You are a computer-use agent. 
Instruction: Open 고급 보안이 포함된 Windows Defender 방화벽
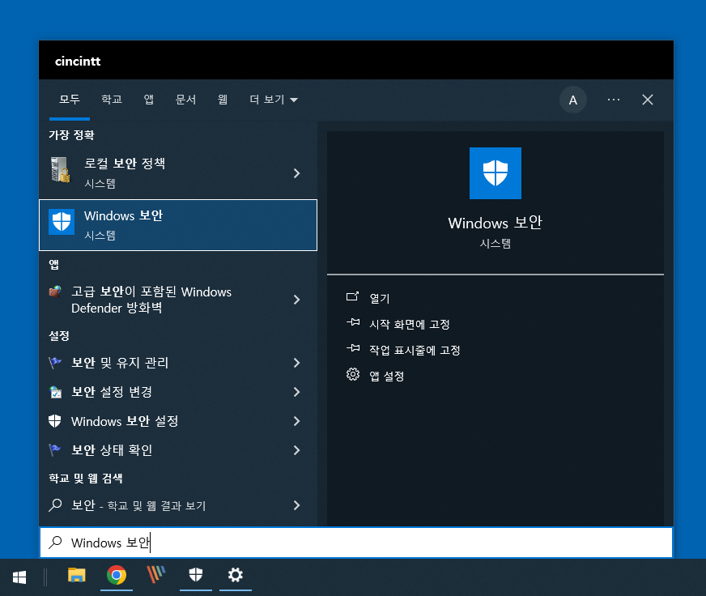[178, 300]
